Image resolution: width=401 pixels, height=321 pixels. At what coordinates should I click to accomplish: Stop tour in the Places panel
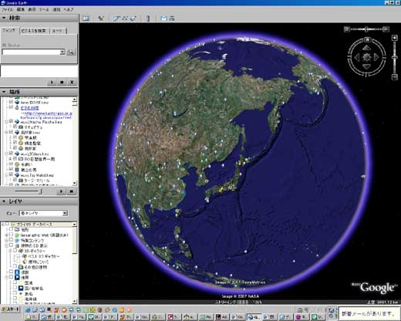[72, 191]
